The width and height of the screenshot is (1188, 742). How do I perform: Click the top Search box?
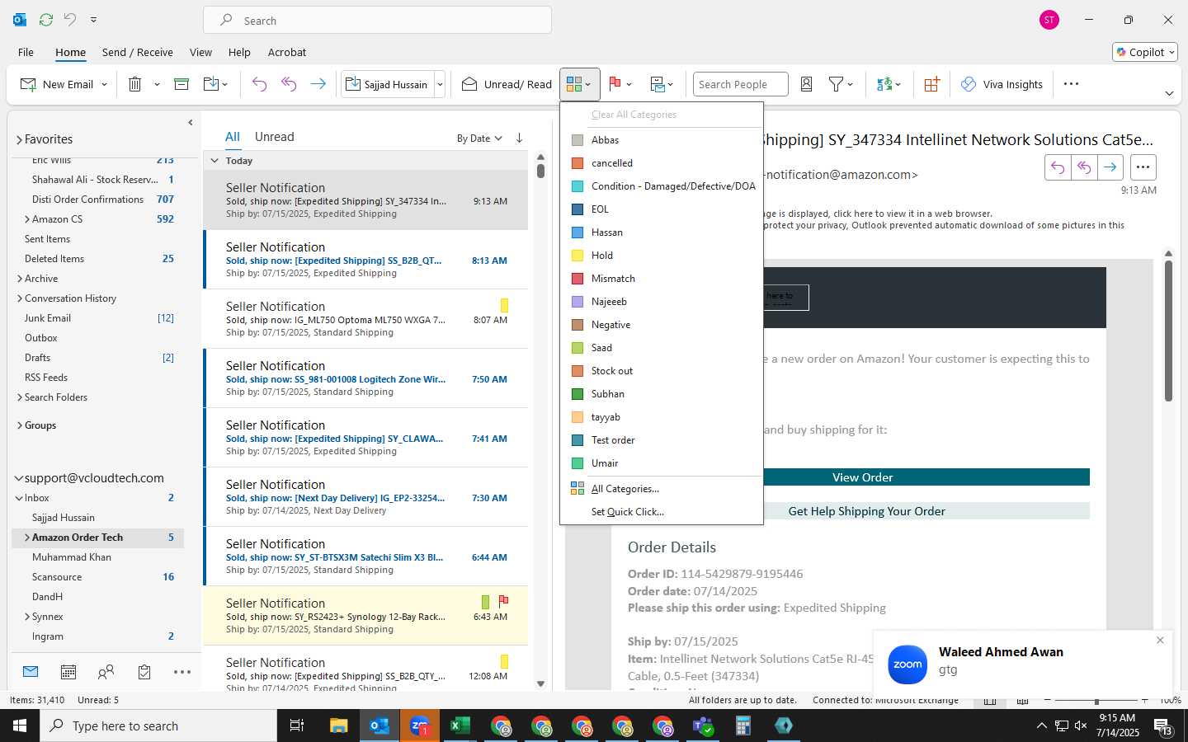click(x=377, y=21)
